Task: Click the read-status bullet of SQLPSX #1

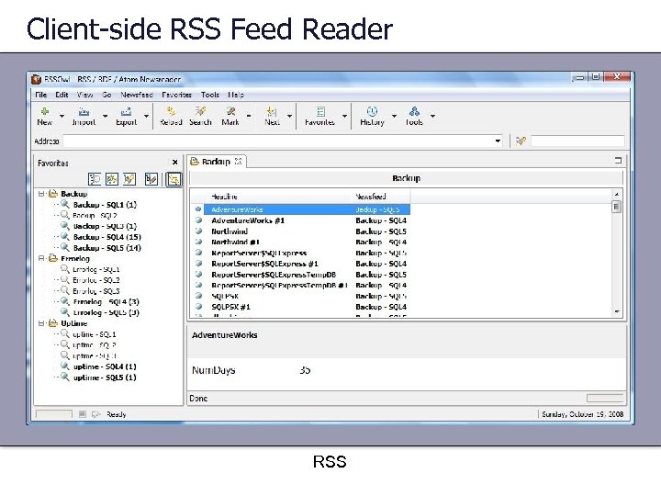Action: [x=198, y=307]
